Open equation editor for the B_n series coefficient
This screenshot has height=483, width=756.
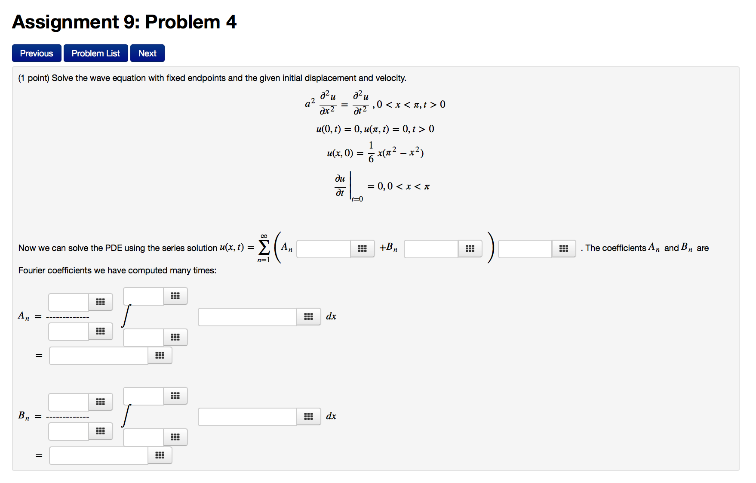coord(470,248)
